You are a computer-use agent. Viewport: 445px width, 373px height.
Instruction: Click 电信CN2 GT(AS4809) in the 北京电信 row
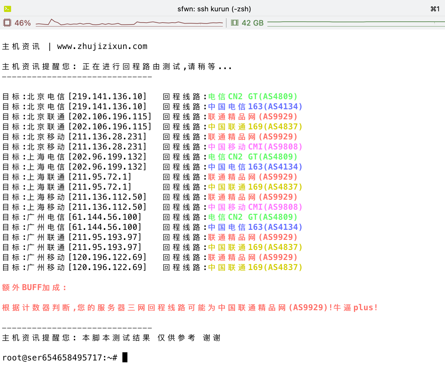pyautogui.click(x=253, y=96)
